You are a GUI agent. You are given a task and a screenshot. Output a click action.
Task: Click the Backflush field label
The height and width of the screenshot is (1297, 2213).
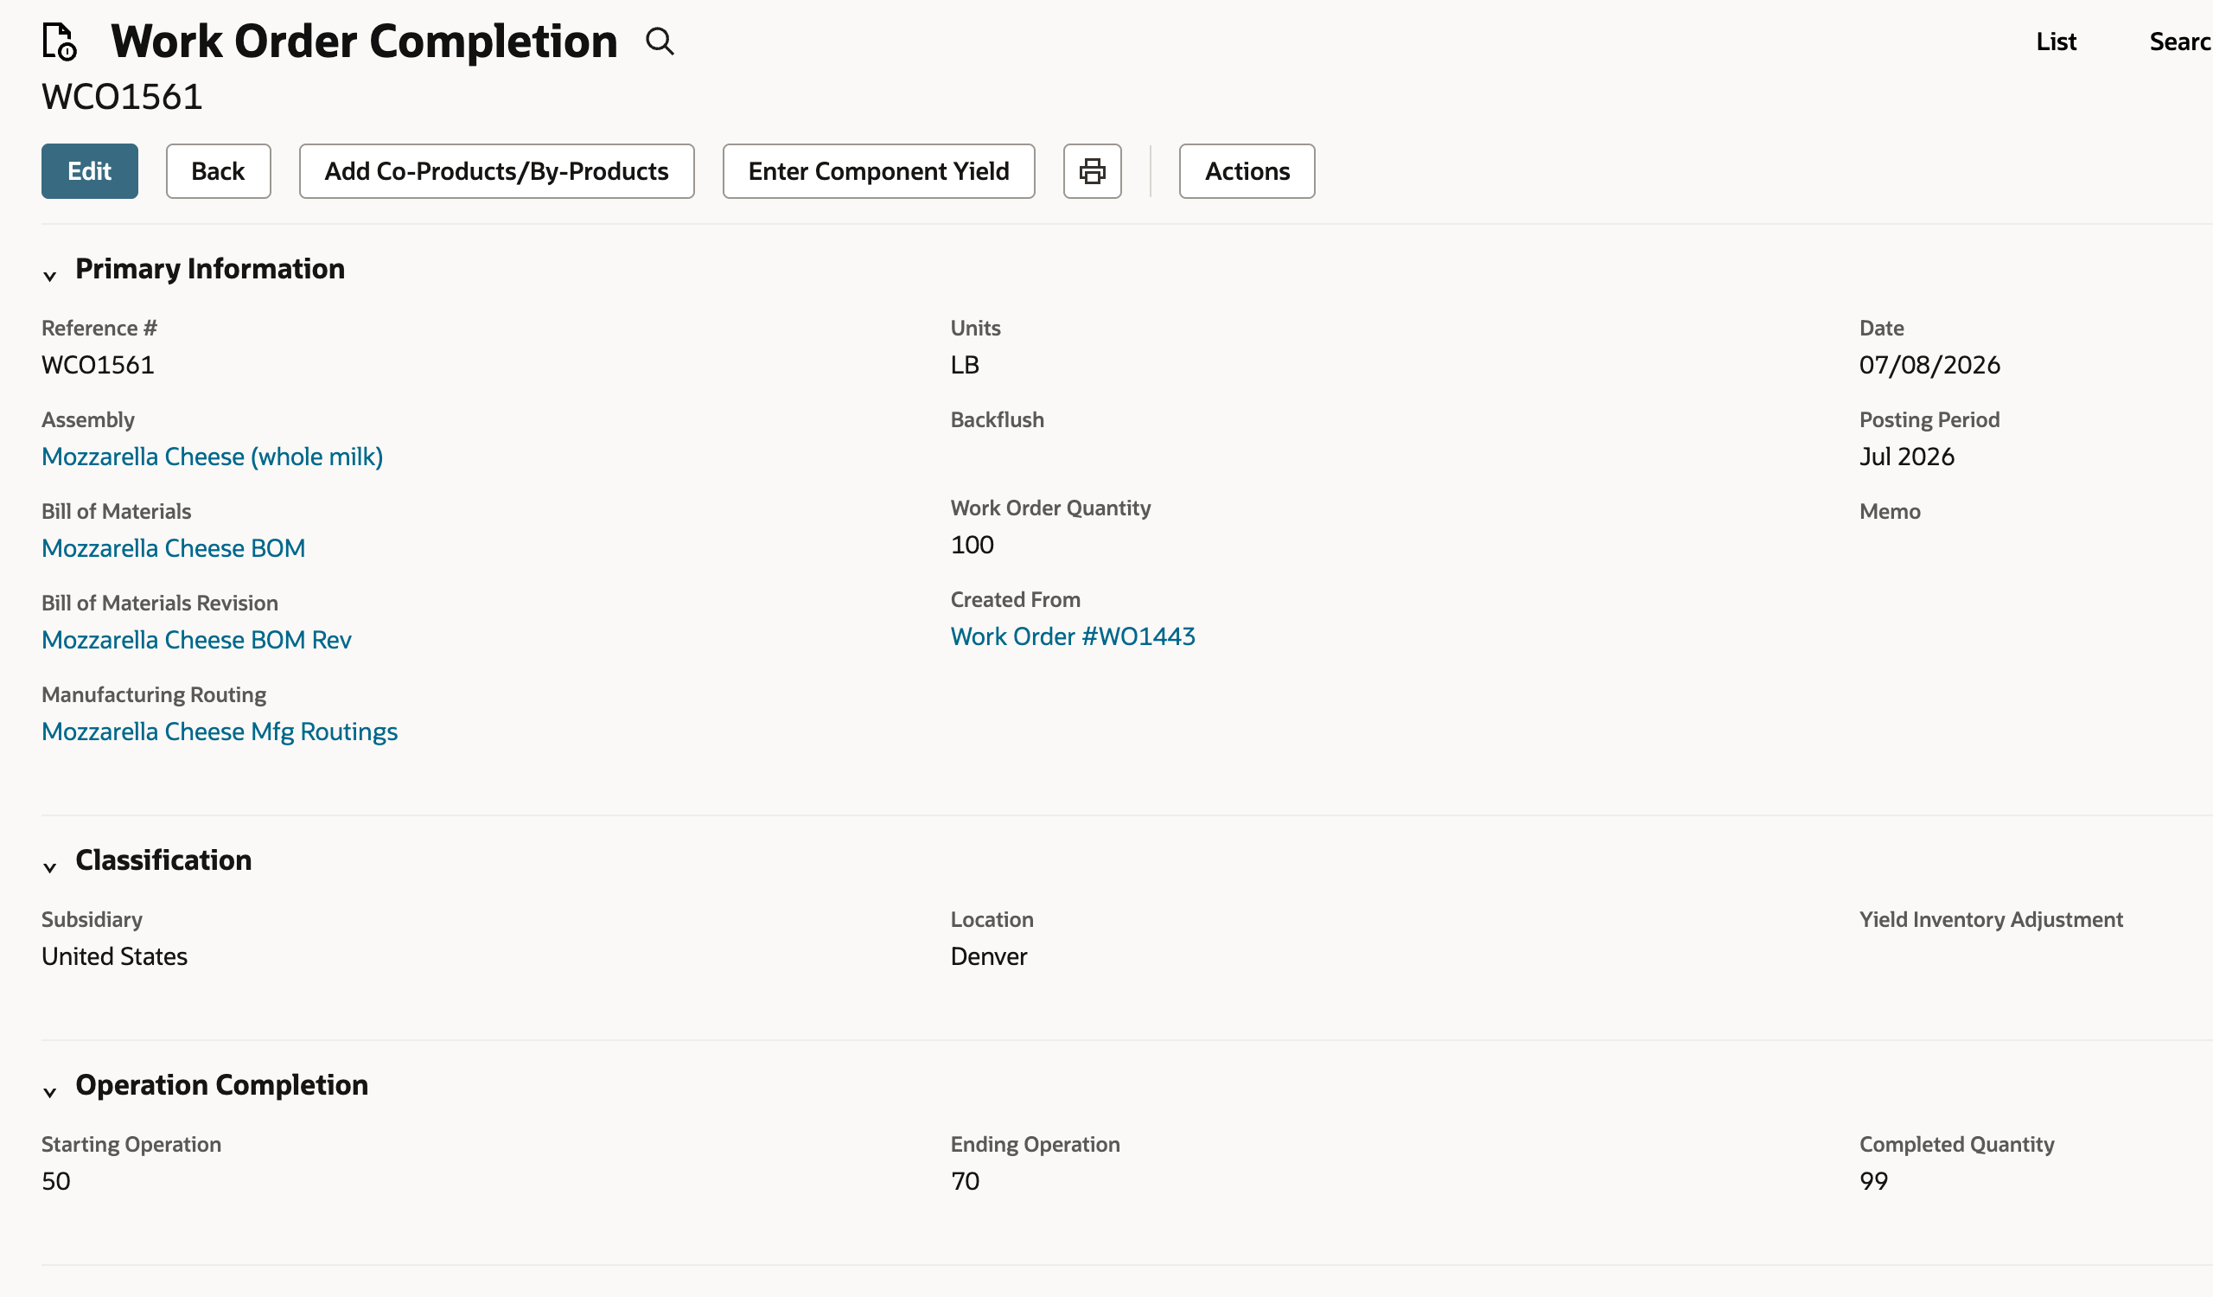tap(997, 419)
